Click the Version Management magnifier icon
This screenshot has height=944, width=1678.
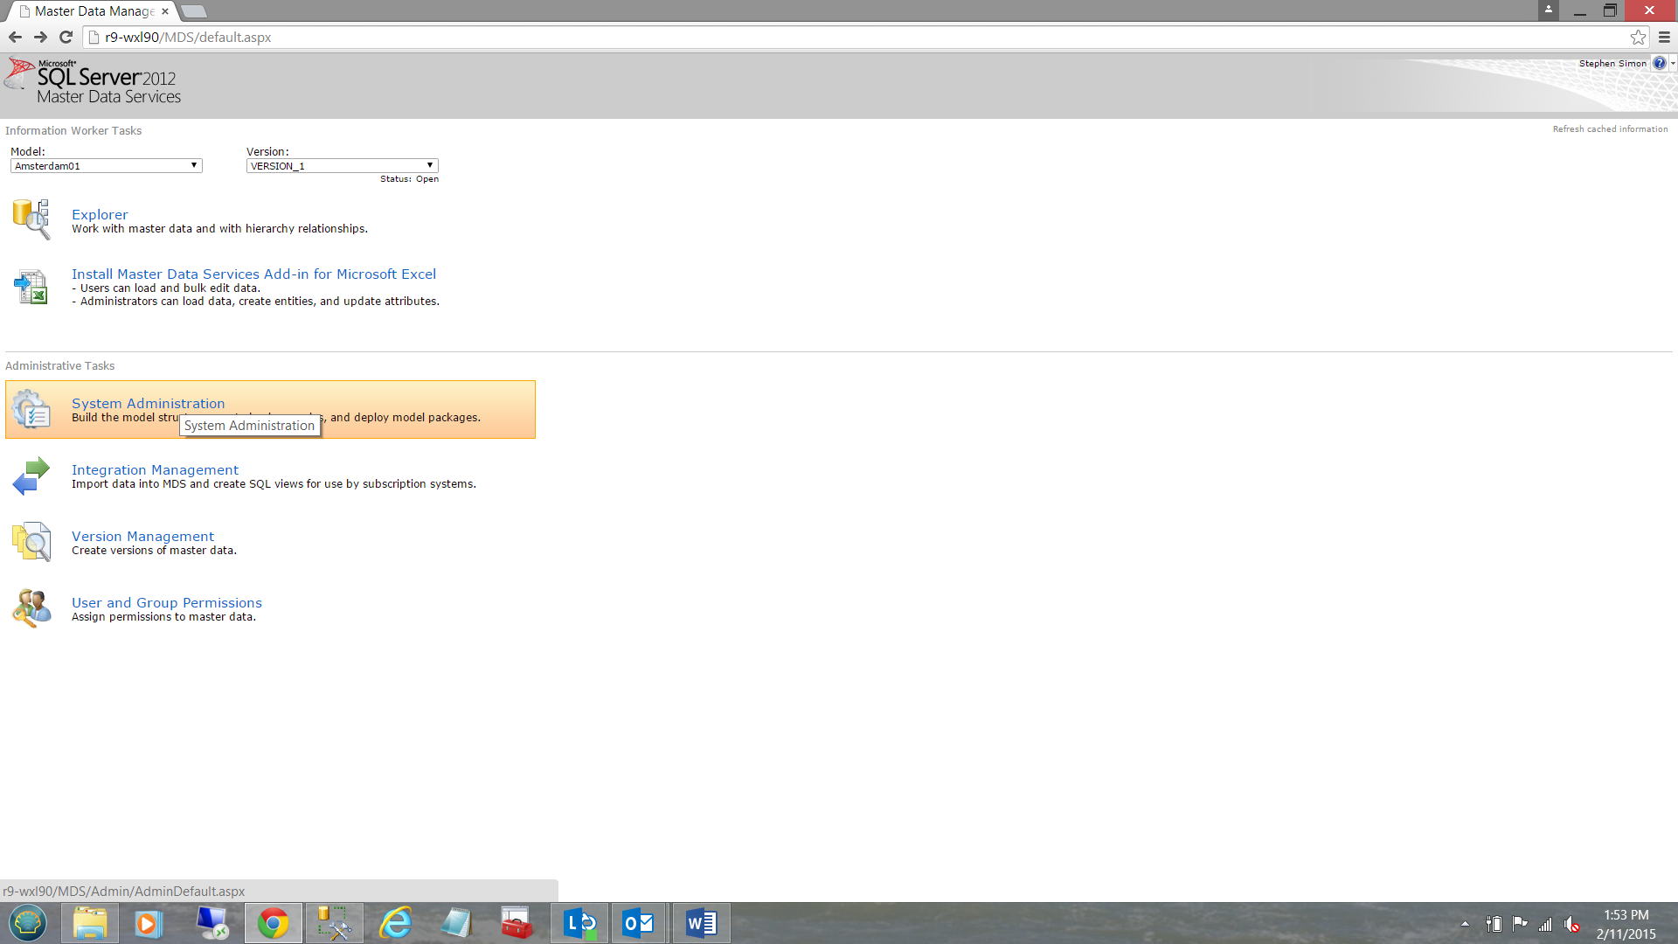click(31, 542)
